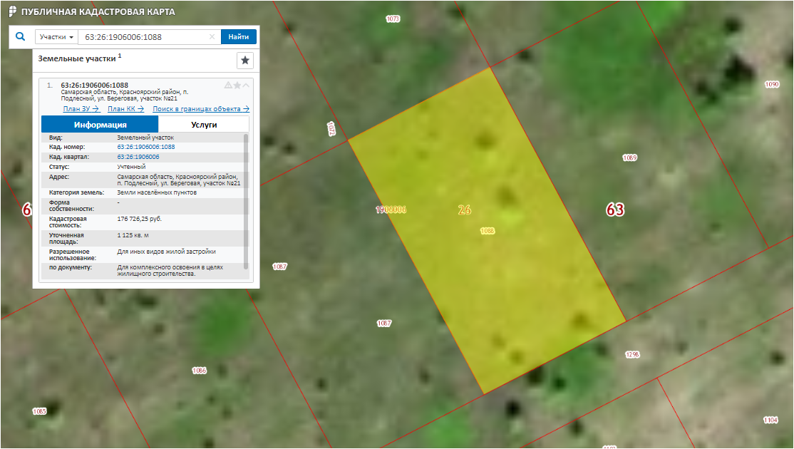Click quarter label 1906006 on the map
Viewport: 794px width, 449px height.
click(391, 210)
